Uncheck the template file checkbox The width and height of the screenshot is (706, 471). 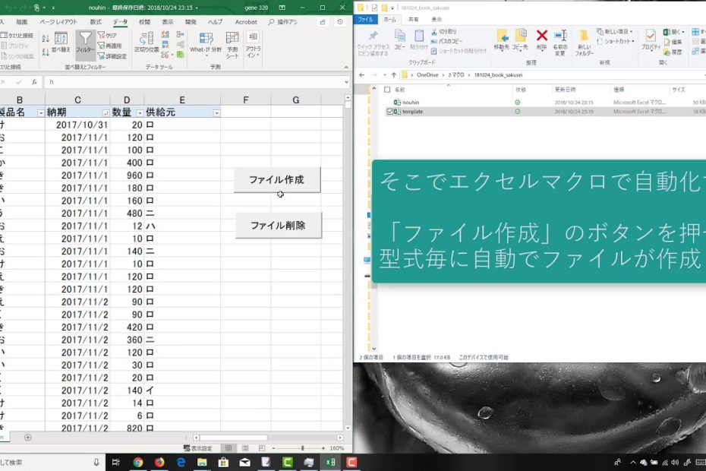tap(391, 112)
